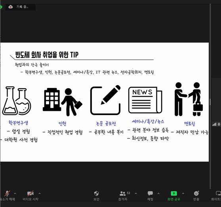Expand chat options arrow
The height and width of the screenshot is (207, 221).
[x=158, y=194]
